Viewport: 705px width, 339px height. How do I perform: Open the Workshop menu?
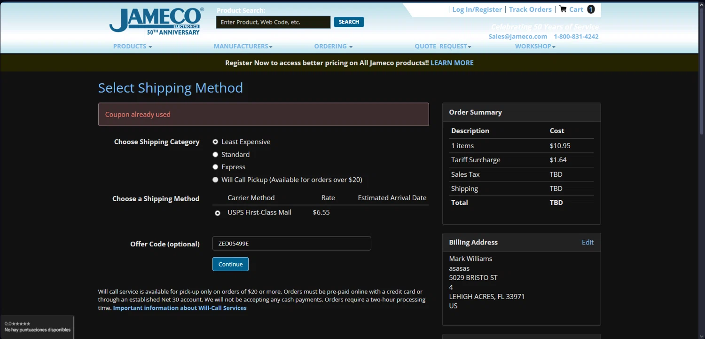click(x=535, y=46)
